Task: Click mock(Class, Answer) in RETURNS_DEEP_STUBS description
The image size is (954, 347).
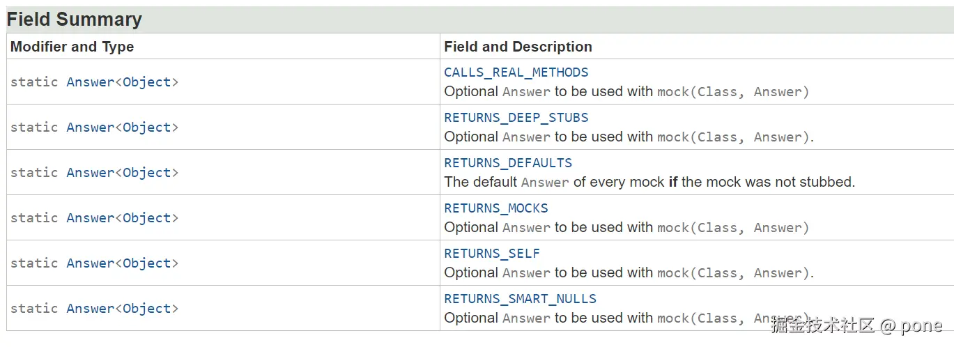Action: (732, 137)
